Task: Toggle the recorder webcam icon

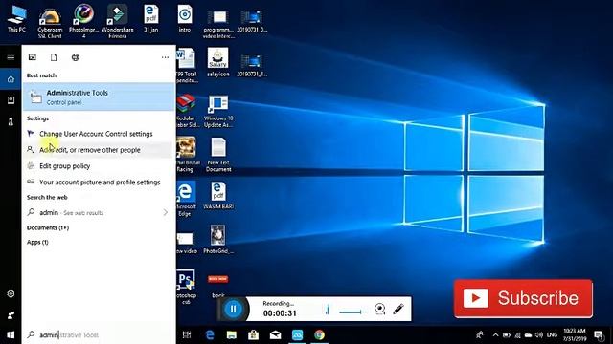Action: click(379, 309)
